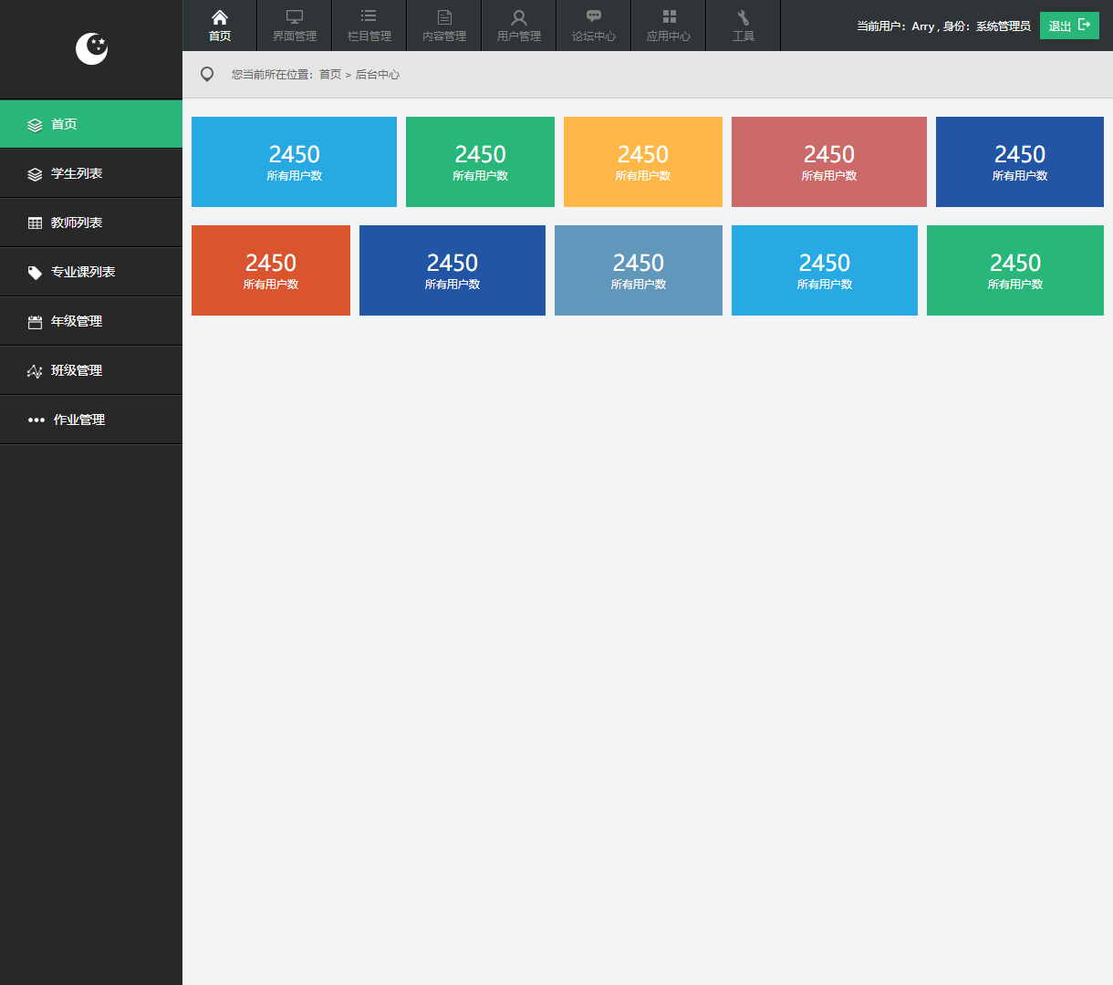Click the person icon for 用户管理
This screenshot has height=985, width=1113.
(519, 17)
